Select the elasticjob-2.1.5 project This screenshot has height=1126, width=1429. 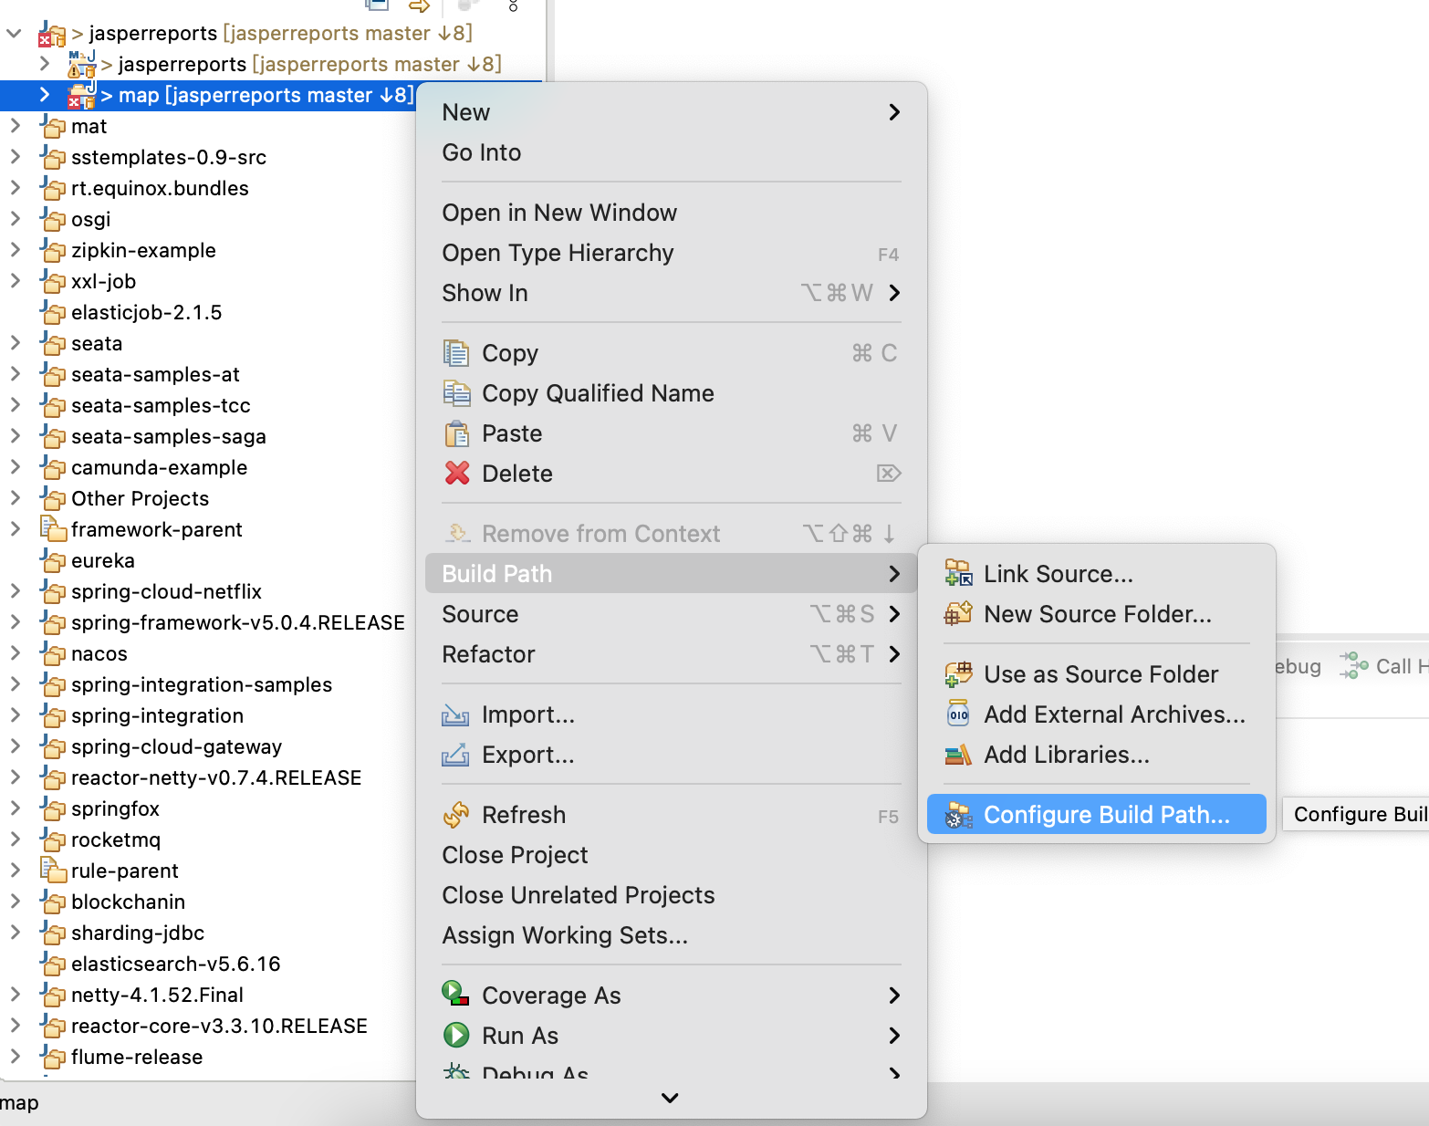click(x=146, y=312)
